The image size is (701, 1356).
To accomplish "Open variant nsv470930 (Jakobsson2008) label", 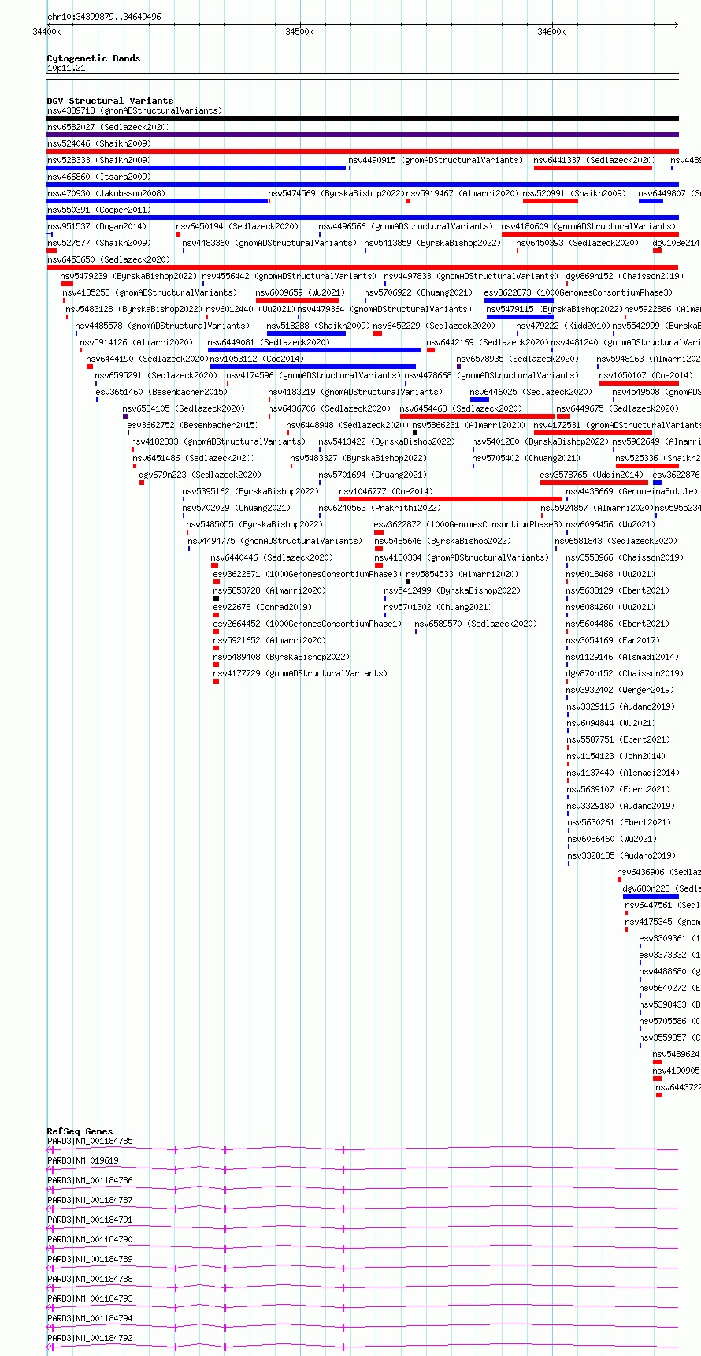I will click(x=106, y=193).
